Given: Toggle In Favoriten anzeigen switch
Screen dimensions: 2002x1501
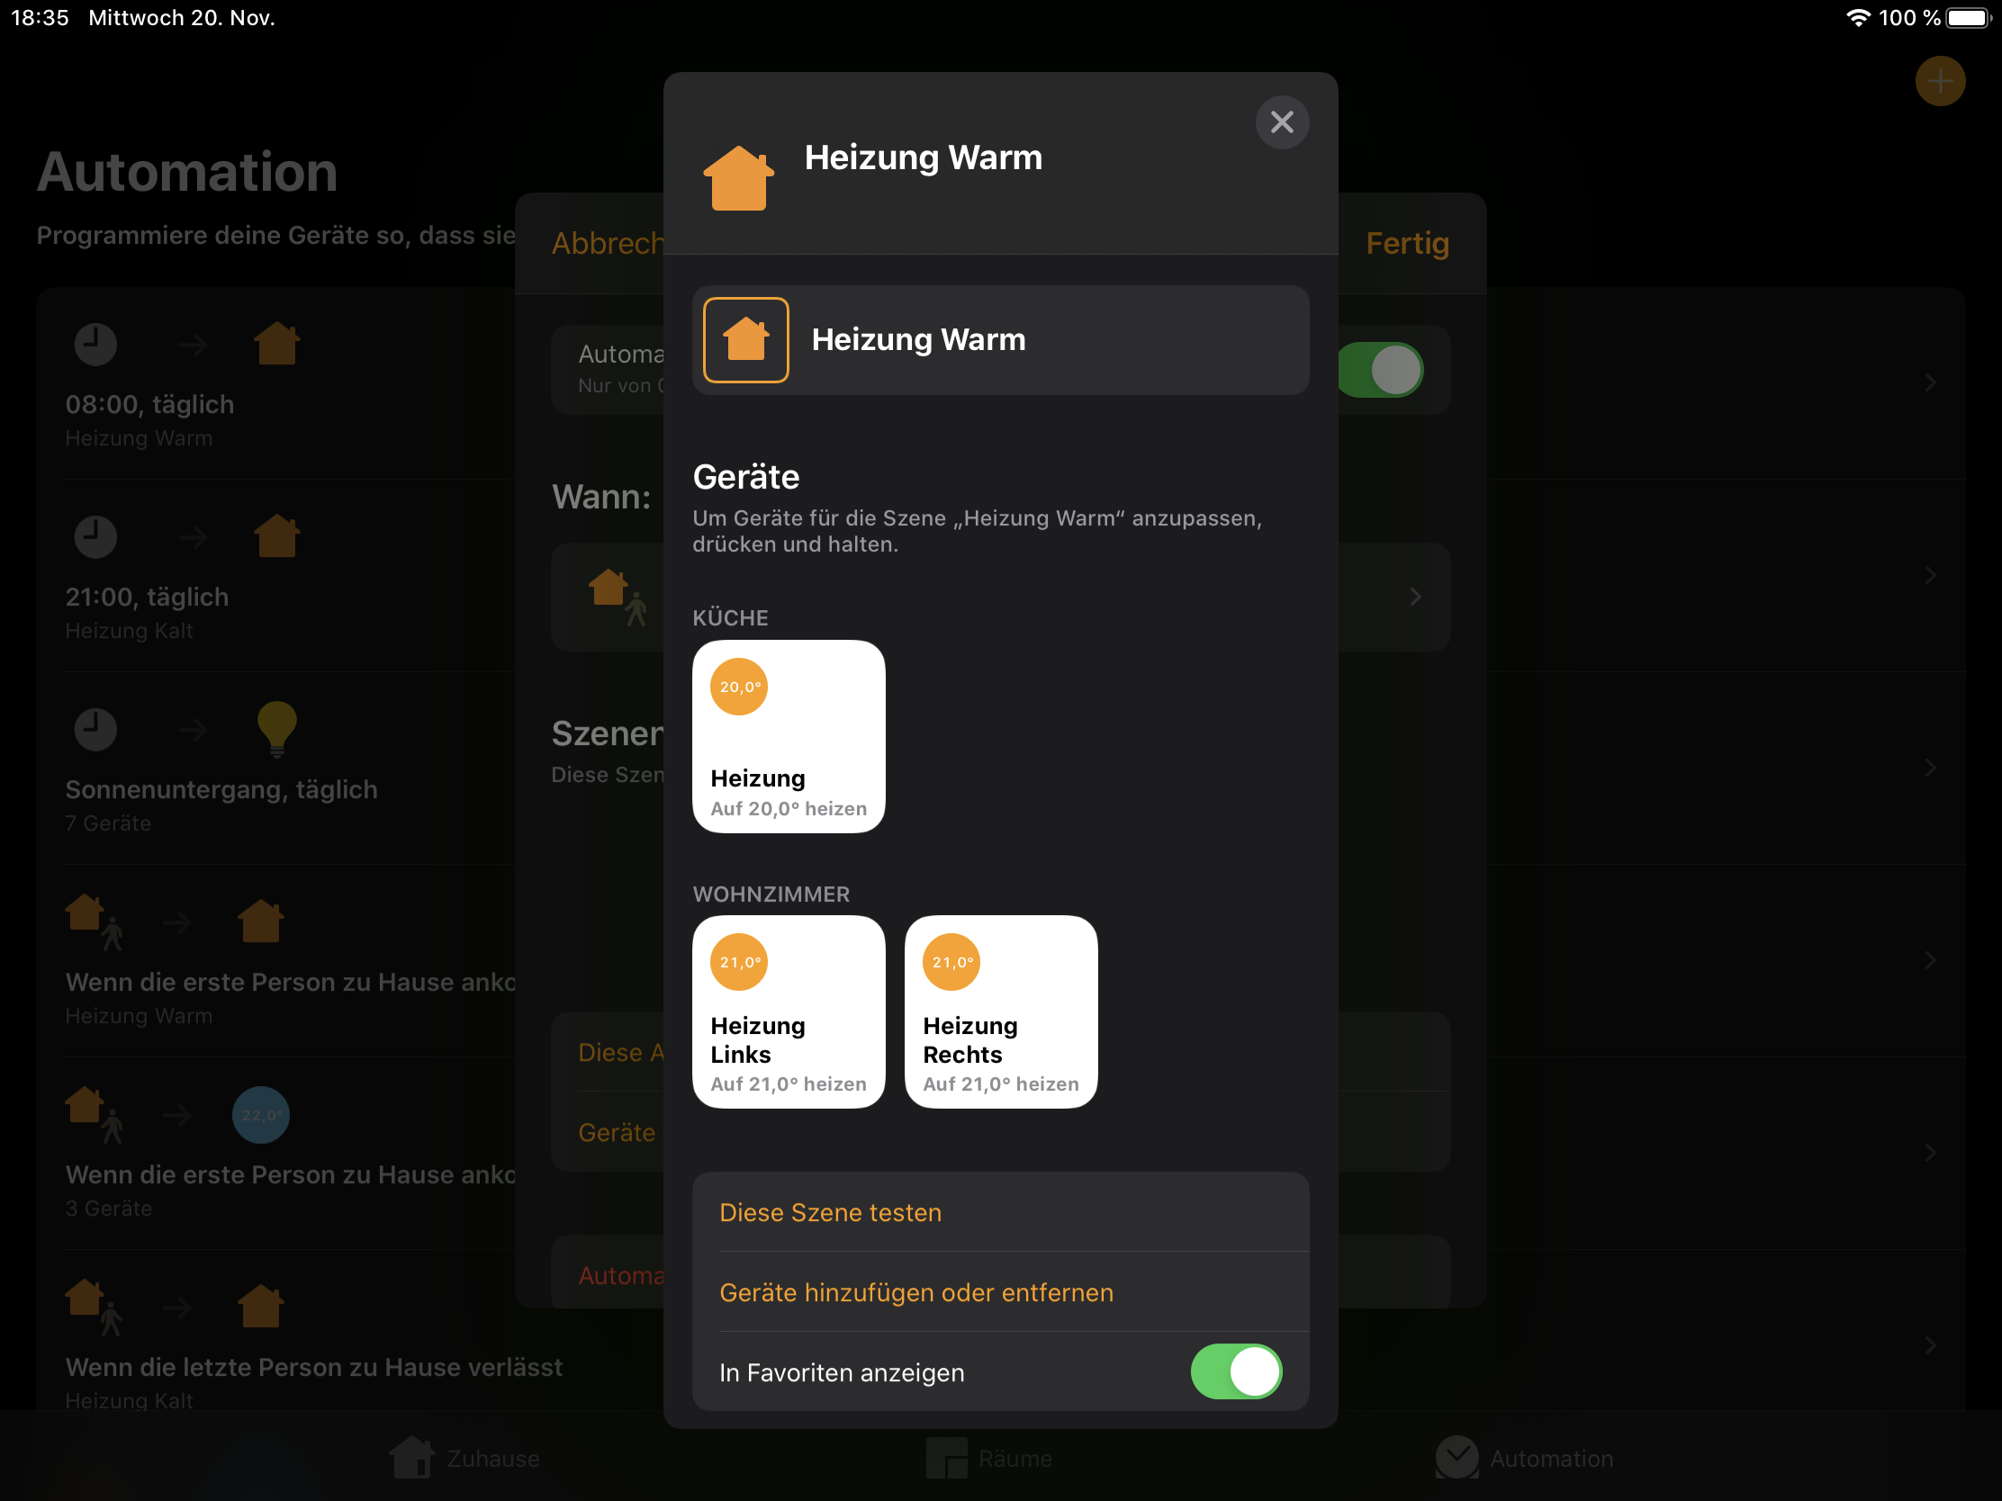Looking at the screenshot, I should 1235,1371.
